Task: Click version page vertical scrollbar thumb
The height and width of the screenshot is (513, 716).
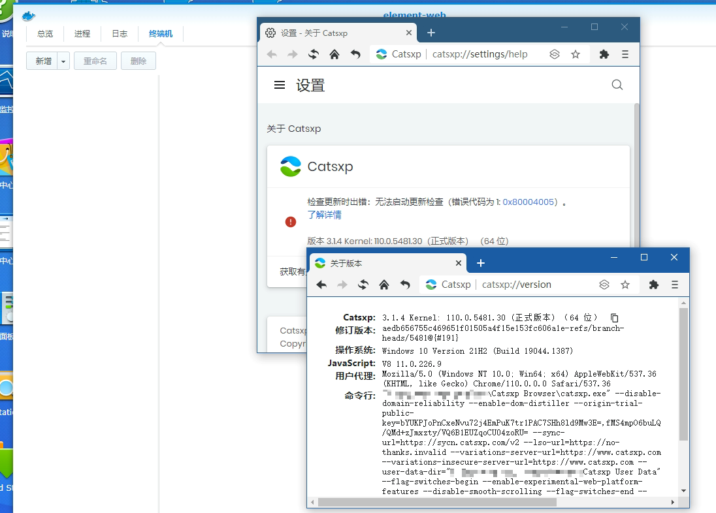Action: pyautogui.click(x=683, y=374)
